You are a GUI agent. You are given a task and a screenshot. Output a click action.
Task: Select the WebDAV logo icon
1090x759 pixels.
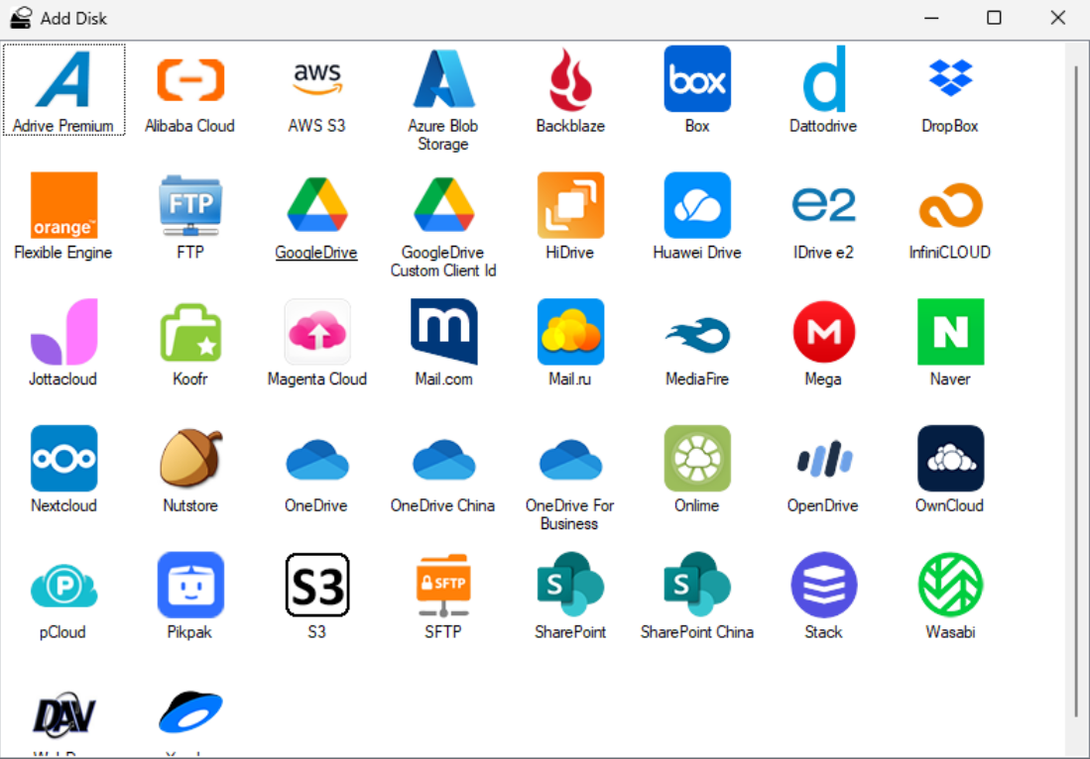[x=63, y=713]
